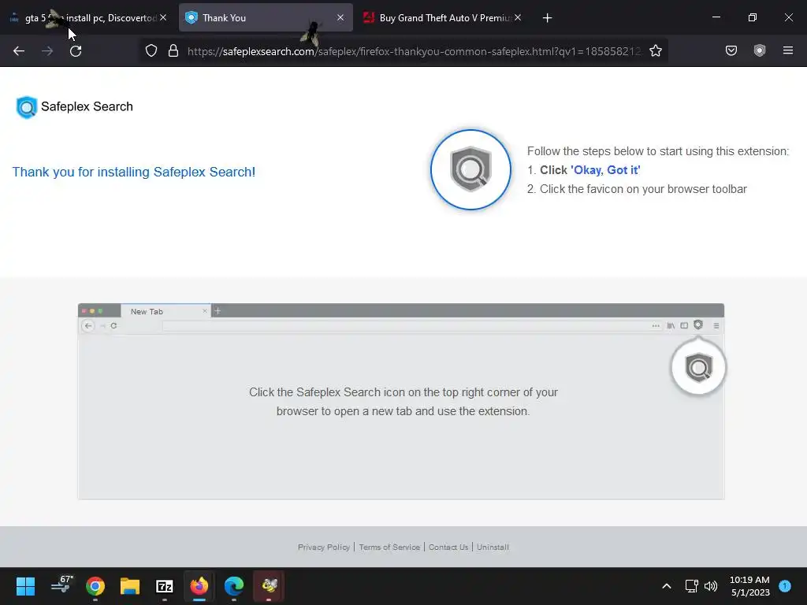
Task: Click the Uninstall link
Action: 493,547
